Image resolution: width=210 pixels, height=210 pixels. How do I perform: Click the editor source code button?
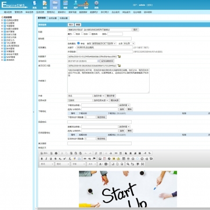click(x=44, y=153)
